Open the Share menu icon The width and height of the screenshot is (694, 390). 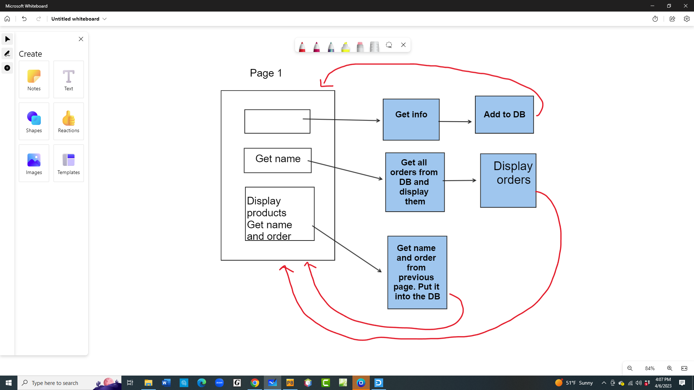pos(672,19)
